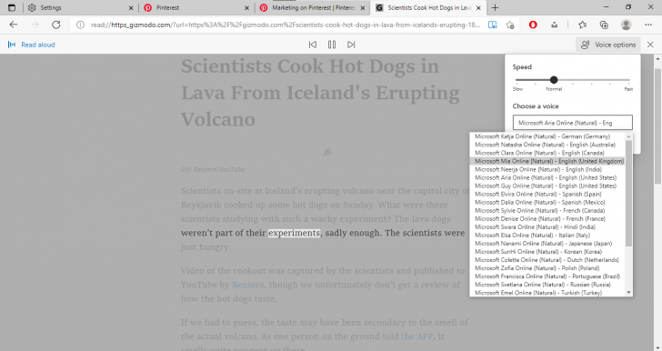Open the Reuters link in article
Viewport: 662px width, 351px height.
248,285
